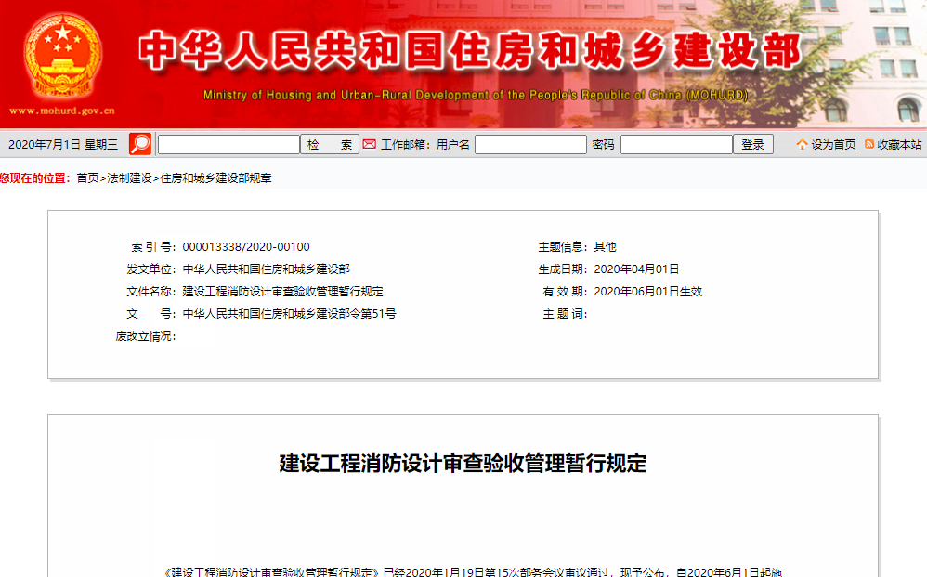
Task: Go to 首页 in breadcrumb
Action: pyautogui.click(x=87, y=178)
